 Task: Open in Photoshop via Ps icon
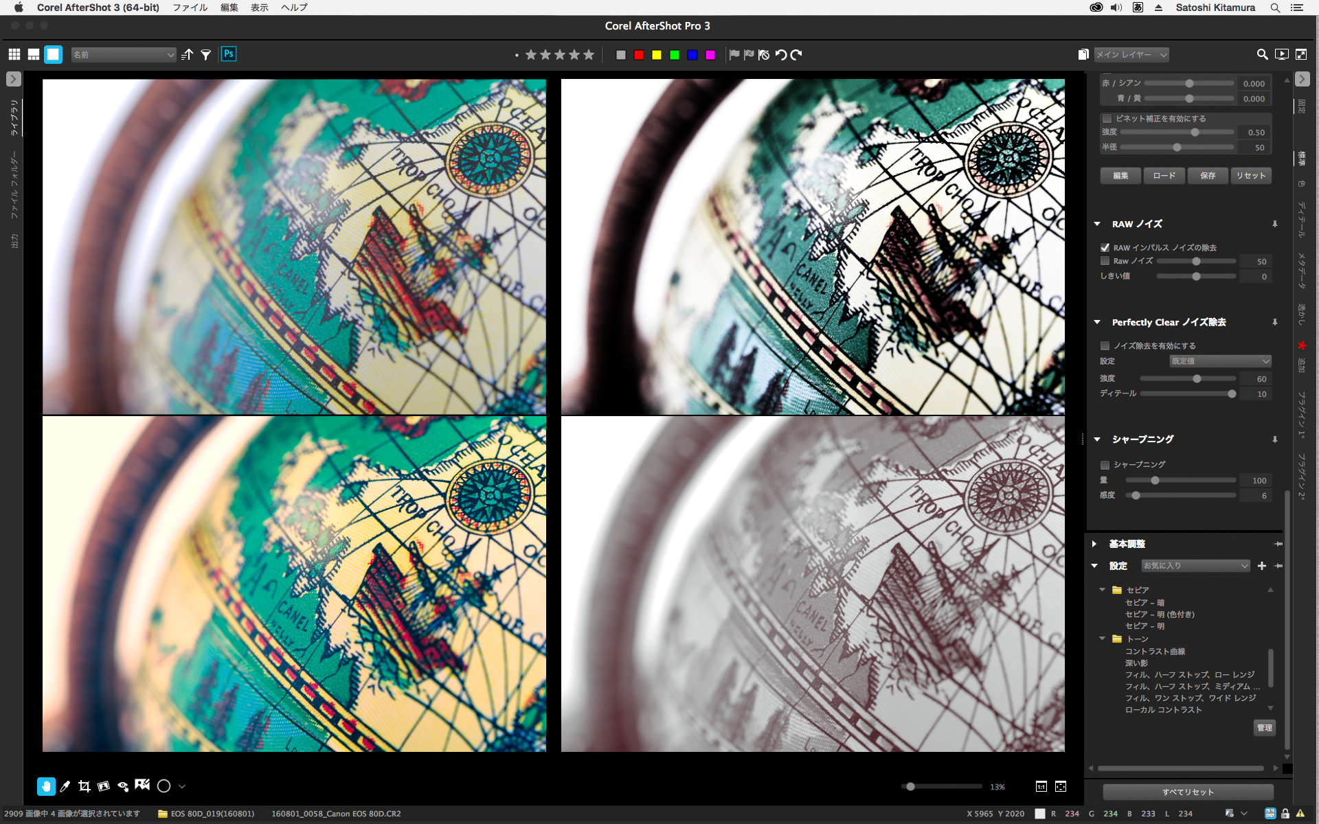pos(229,54)
